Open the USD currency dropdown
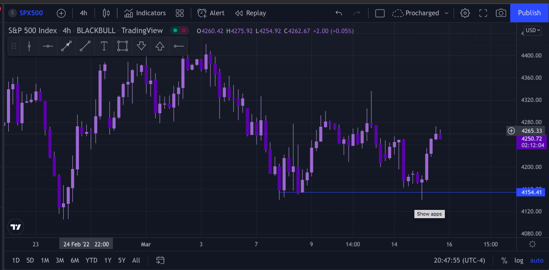Image resolution: width=549 pixels, height=270 pixels. pos(532,30)
